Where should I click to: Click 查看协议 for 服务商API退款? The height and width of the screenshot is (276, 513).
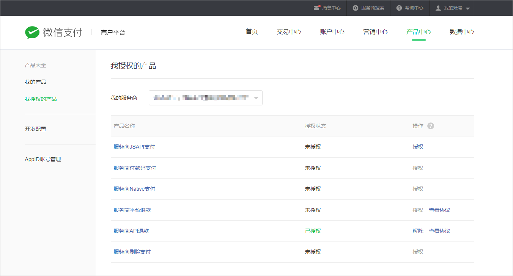[x=439, y=231]
